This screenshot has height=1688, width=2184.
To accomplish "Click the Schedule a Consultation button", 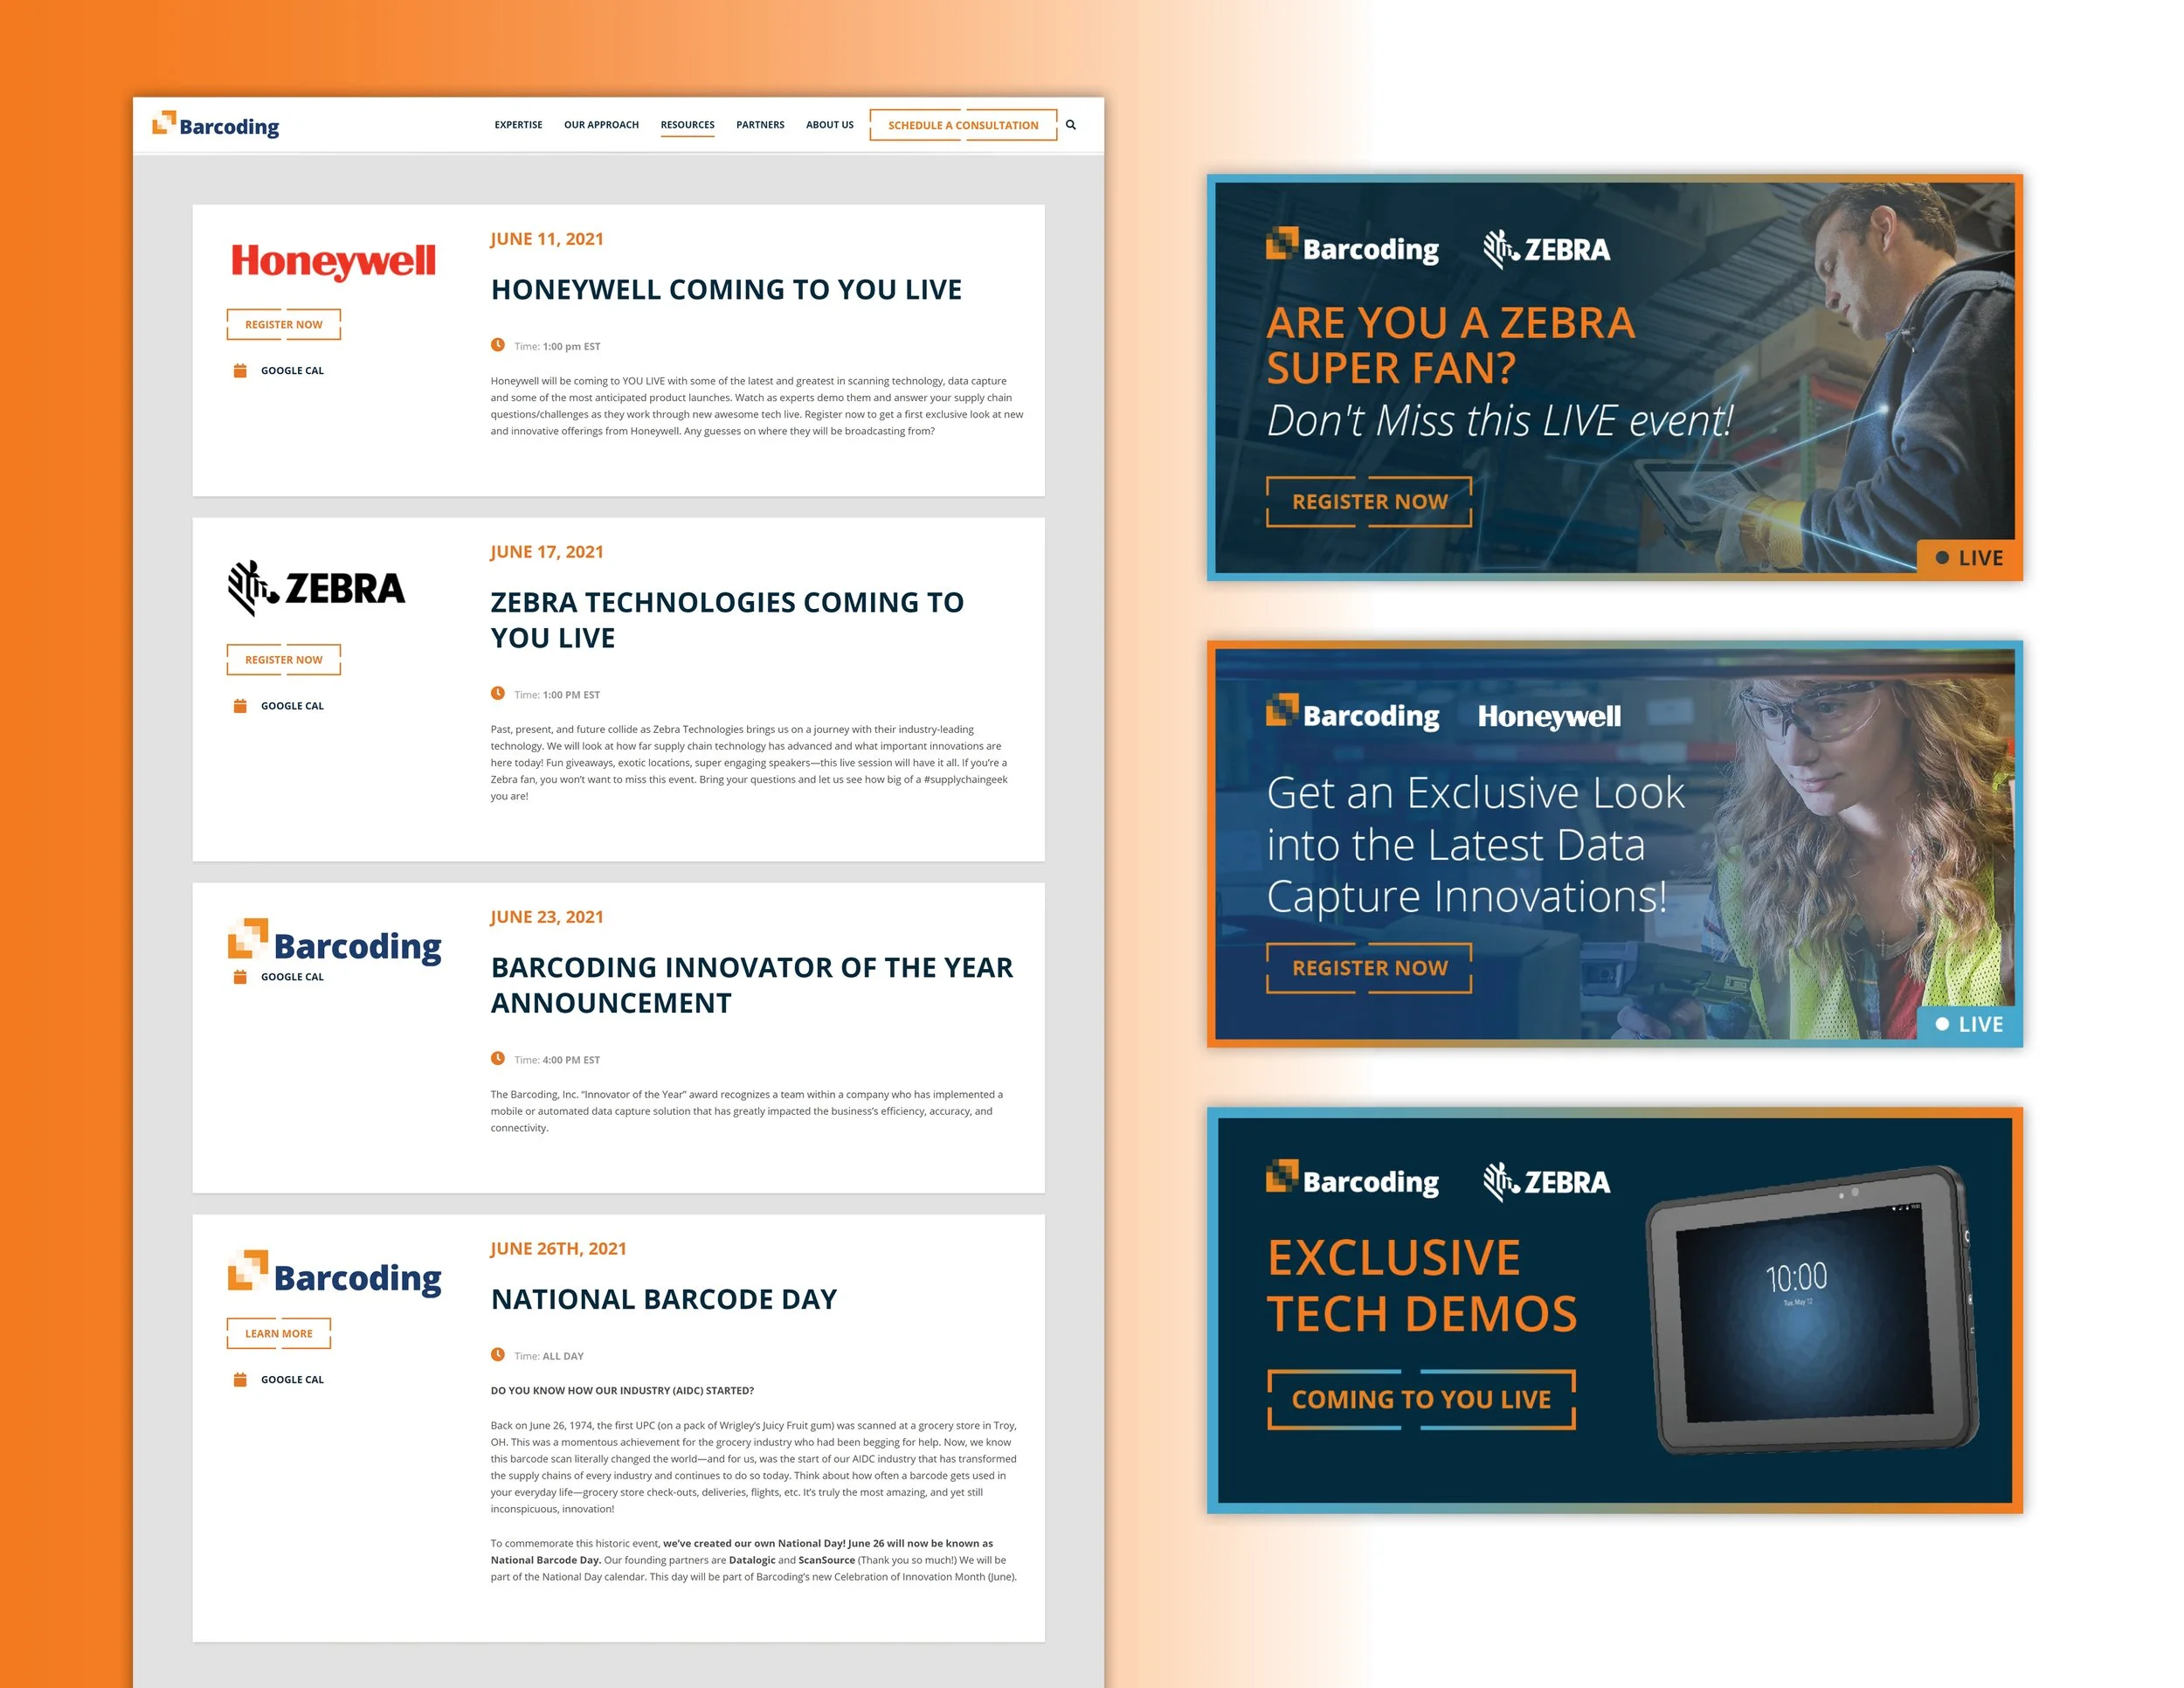I will (x=963, y=125).
